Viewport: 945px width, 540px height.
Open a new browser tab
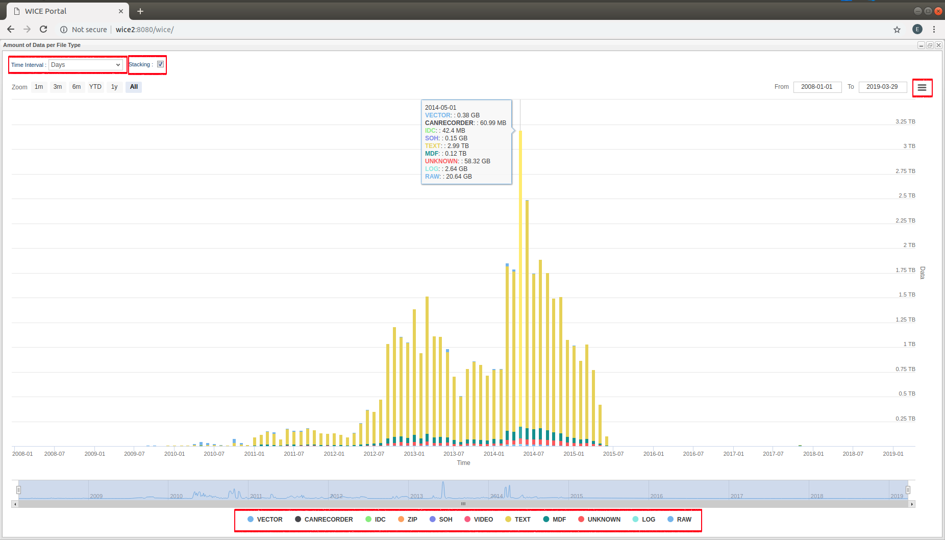140,11
